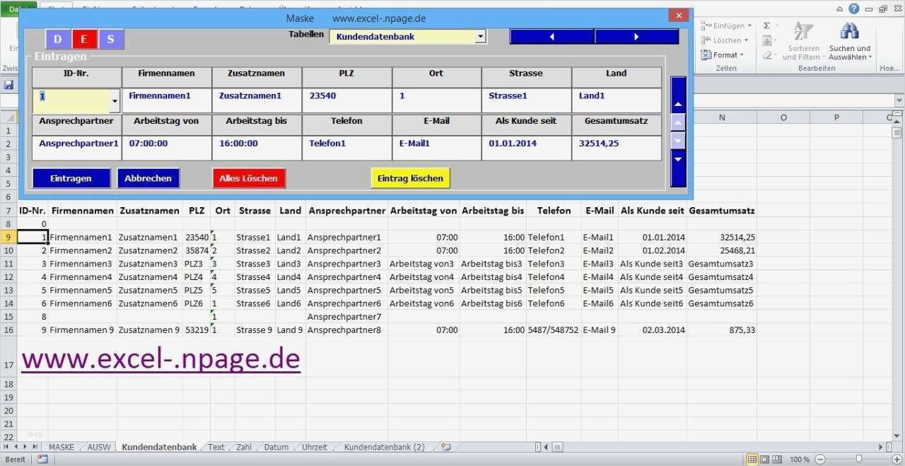Open the Datum sheet tab

pos(276,447)
